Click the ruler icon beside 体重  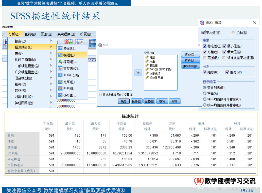(x=147, y=61)
